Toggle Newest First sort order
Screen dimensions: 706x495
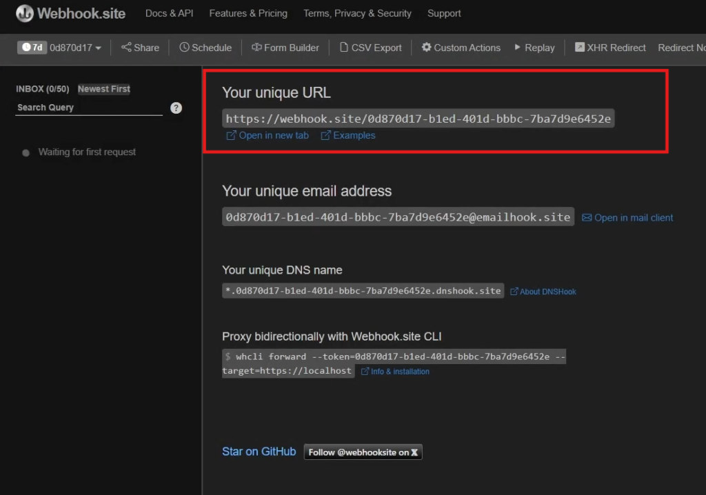coord(104,89)
